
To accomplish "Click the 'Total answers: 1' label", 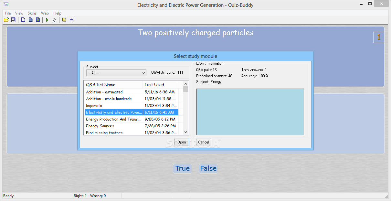I will click(x=254, y=70).
